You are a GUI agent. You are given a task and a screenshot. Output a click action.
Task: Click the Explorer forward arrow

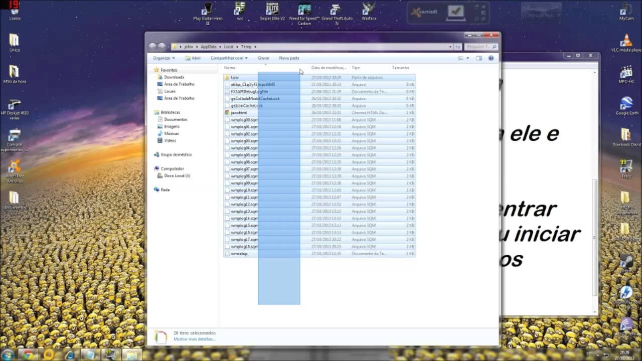162,47
